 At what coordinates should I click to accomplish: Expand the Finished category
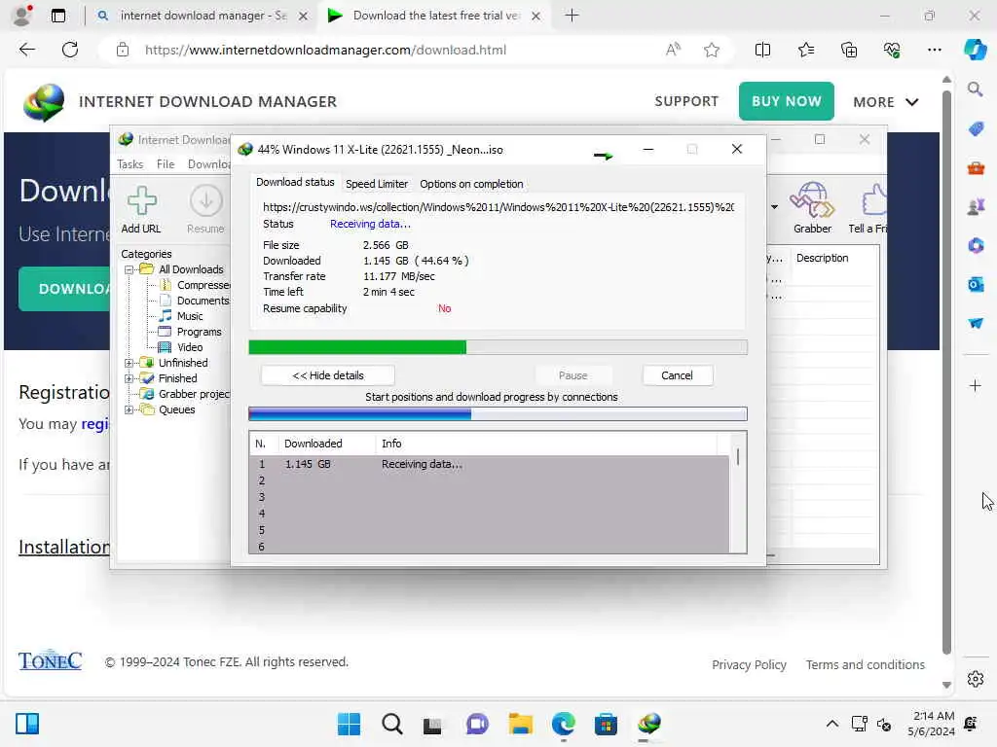(x=129, y=378)
